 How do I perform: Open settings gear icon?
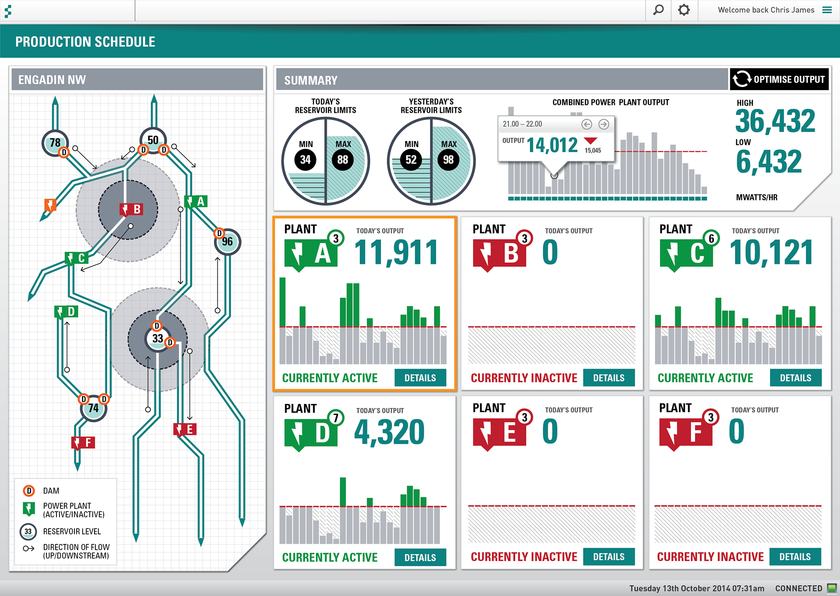tap(684, 10)
